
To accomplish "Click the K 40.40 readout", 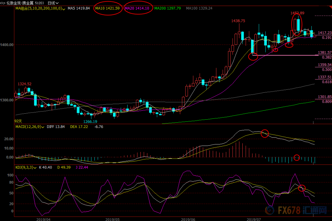I will (x=45, y=167).
